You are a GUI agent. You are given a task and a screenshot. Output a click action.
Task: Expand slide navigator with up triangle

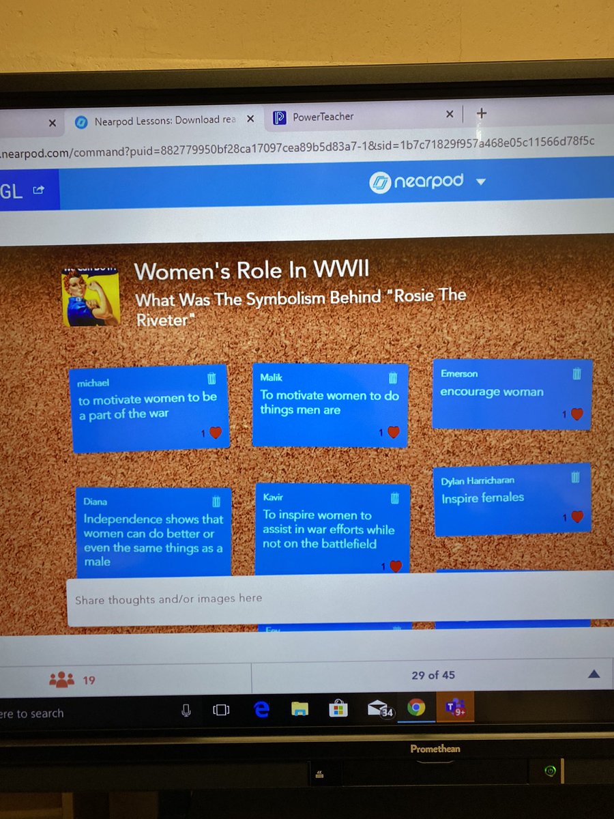[594, 674]
